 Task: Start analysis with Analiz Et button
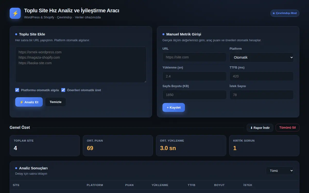click(x=29, y=102)
